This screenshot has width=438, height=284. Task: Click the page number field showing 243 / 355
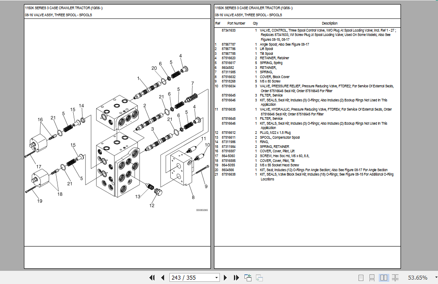(x=192, y=277)
